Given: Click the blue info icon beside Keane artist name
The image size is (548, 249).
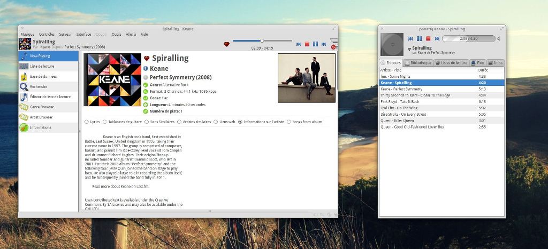Looking at the screenshot, I should (146, 69).
